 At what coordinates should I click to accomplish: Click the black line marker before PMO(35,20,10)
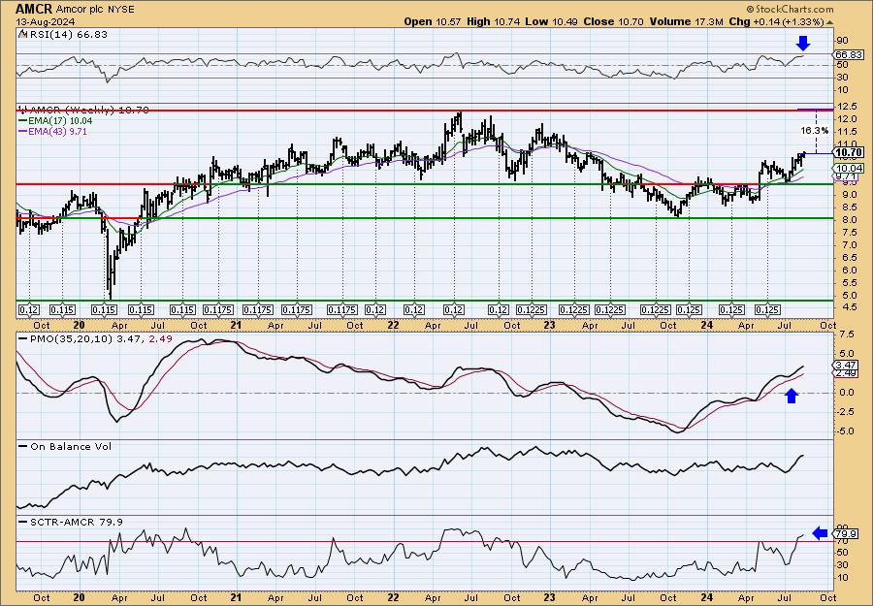[23, 339]
